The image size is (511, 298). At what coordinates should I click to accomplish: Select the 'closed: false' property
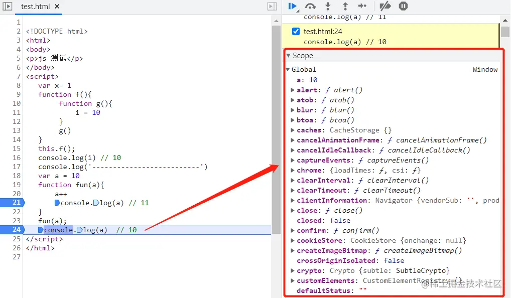[x=323, y=220]
